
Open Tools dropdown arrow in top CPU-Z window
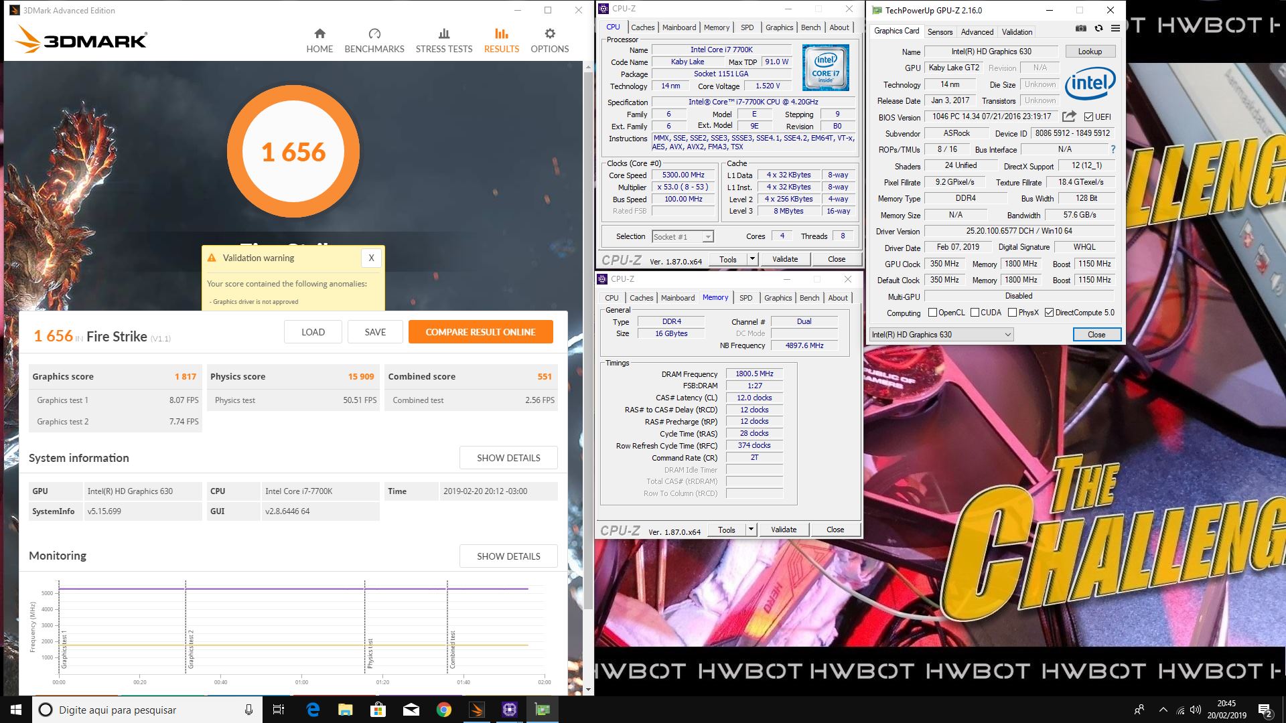pyautogui.click(x=752, y=259)
